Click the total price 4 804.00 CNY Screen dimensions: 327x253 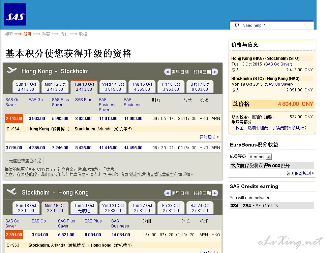tap(295, 104)
